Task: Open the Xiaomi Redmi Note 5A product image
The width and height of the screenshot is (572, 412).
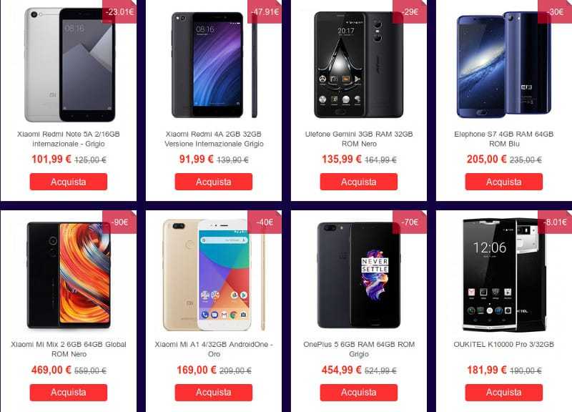Action: pyautogui.click(x=69, y=64)
